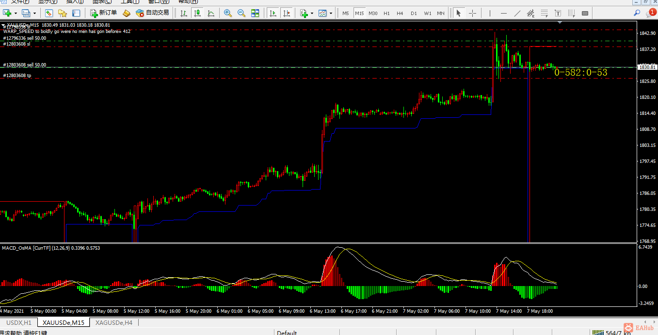The height and width of the screenshot is (335, 658).
Task: Open the Navigator star-folder icon
Action: [x=62, y=13]
